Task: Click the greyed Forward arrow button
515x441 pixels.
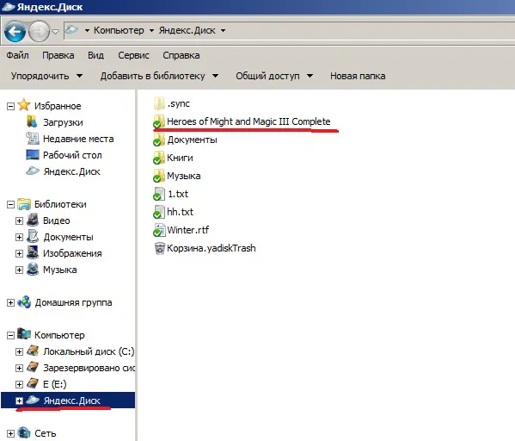Action: coord(39,31)
